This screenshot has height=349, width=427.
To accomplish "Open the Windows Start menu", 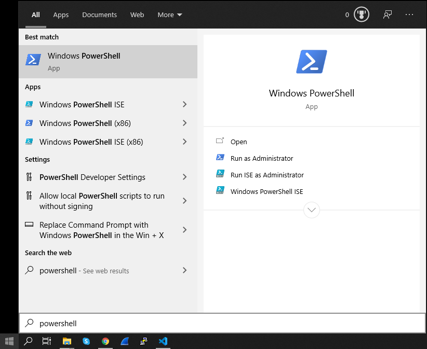I will (x=9, y=341).
